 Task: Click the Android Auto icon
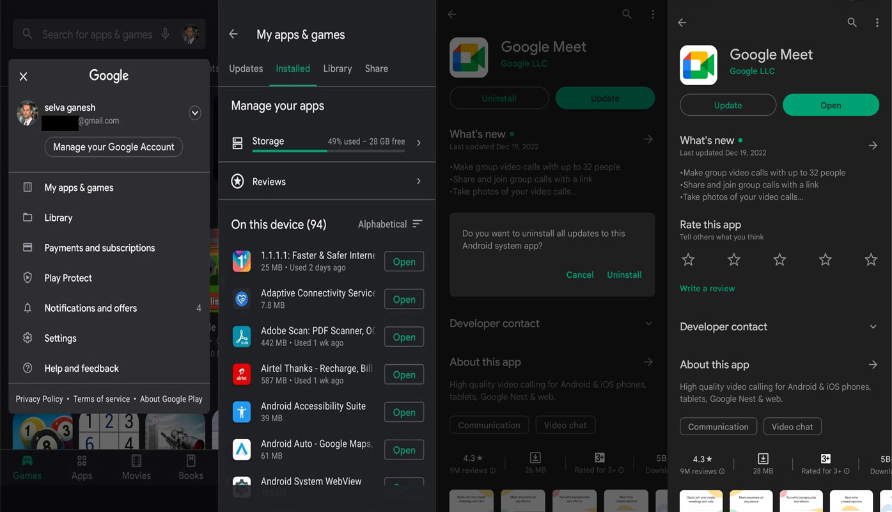click(x=242, y=450)
